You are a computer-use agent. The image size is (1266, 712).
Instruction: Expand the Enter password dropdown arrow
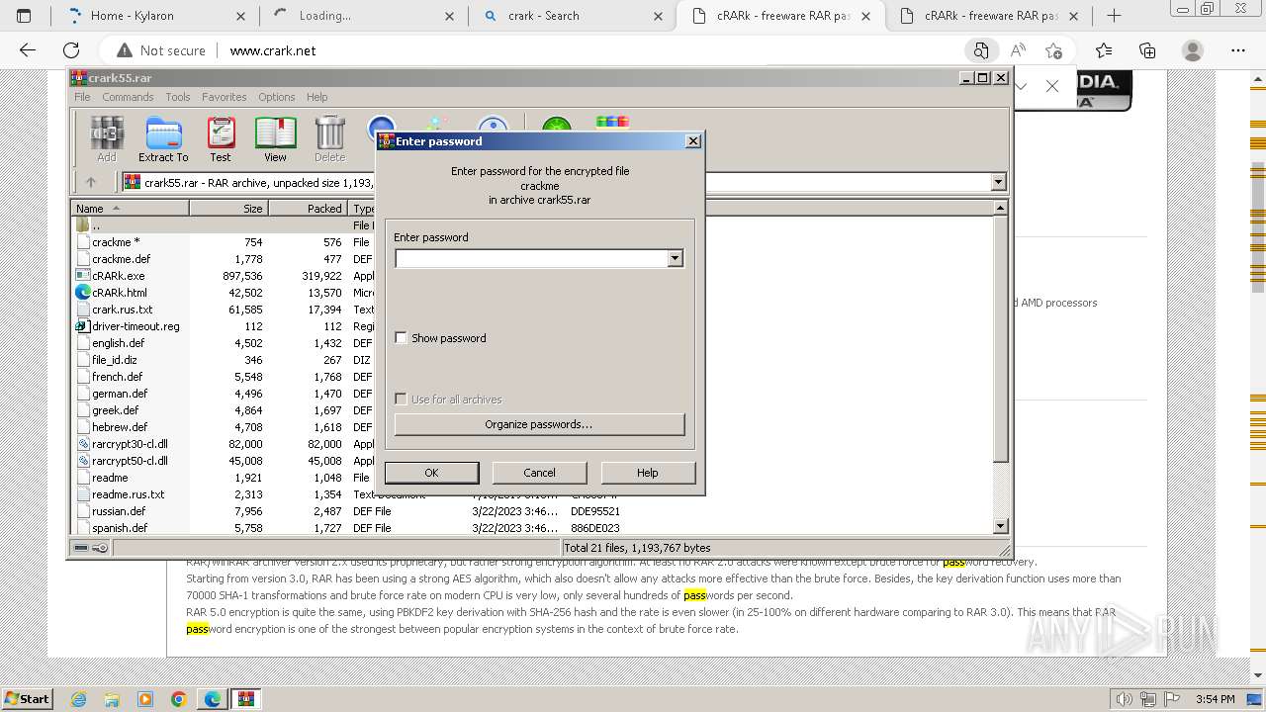click(x=675, y=258)
